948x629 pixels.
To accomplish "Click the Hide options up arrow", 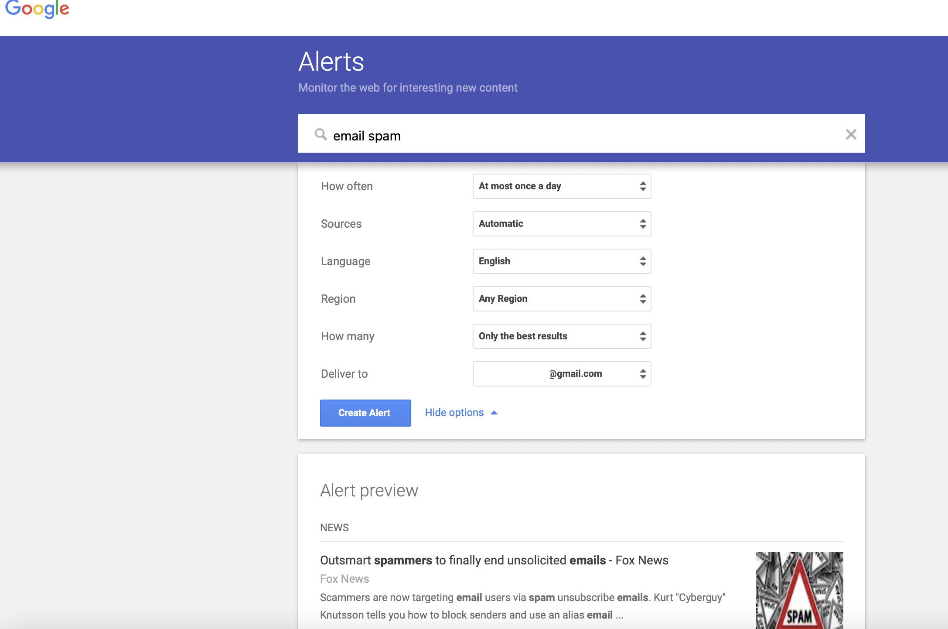I will (494, 413).
